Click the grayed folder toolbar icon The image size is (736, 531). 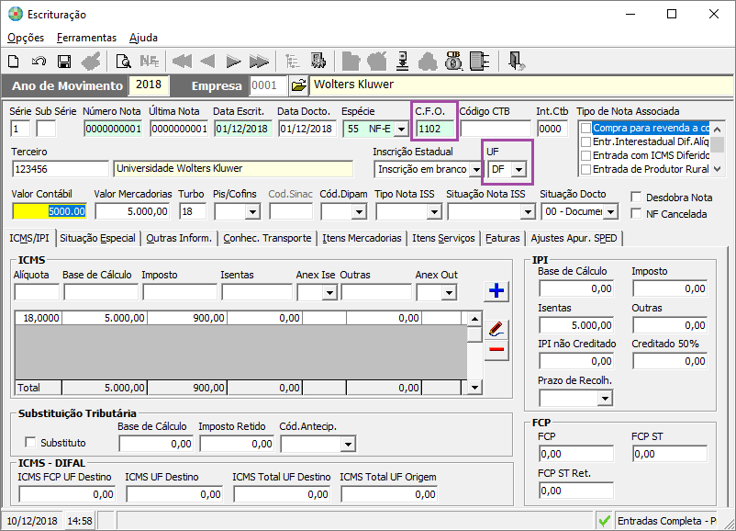351,61
